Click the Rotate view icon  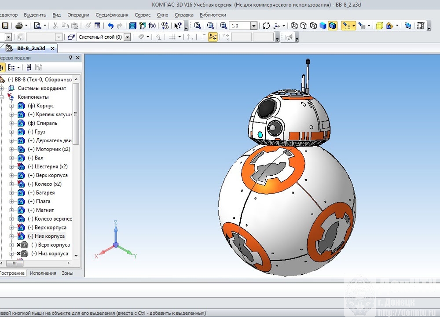266,26
